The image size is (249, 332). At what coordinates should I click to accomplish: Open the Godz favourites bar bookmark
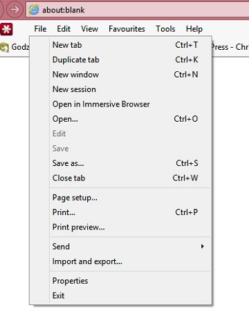point(15,47)
